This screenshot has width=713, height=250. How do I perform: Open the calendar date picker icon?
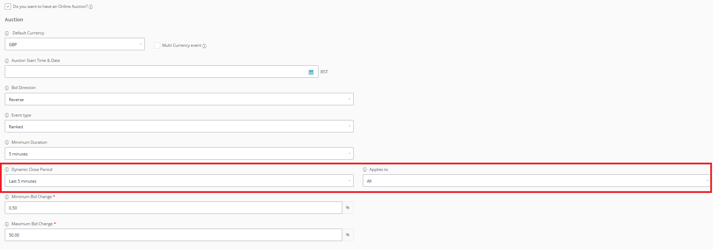point(311,72)
